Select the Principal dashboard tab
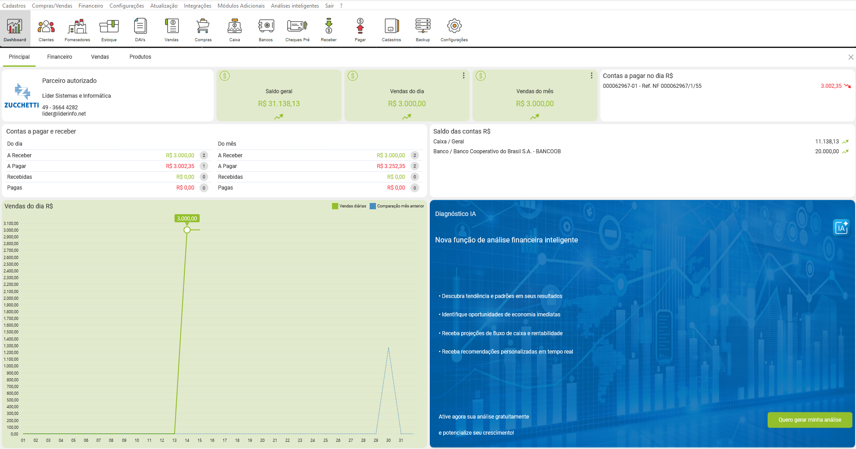The width and height of the screenshot is (856, 449). (x=19, y=57)
